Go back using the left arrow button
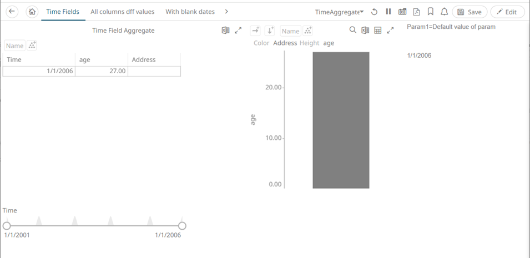 pos(12,12)
